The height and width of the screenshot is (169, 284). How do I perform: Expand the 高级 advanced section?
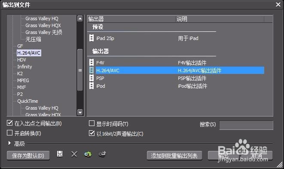pyautogui.click(x=9, y=143)
